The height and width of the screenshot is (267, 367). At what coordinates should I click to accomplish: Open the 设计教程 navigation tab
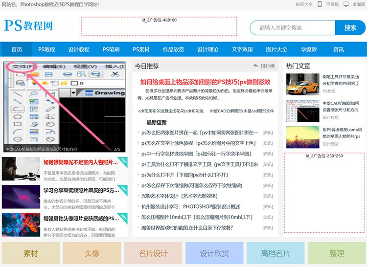tap(79, 49)
